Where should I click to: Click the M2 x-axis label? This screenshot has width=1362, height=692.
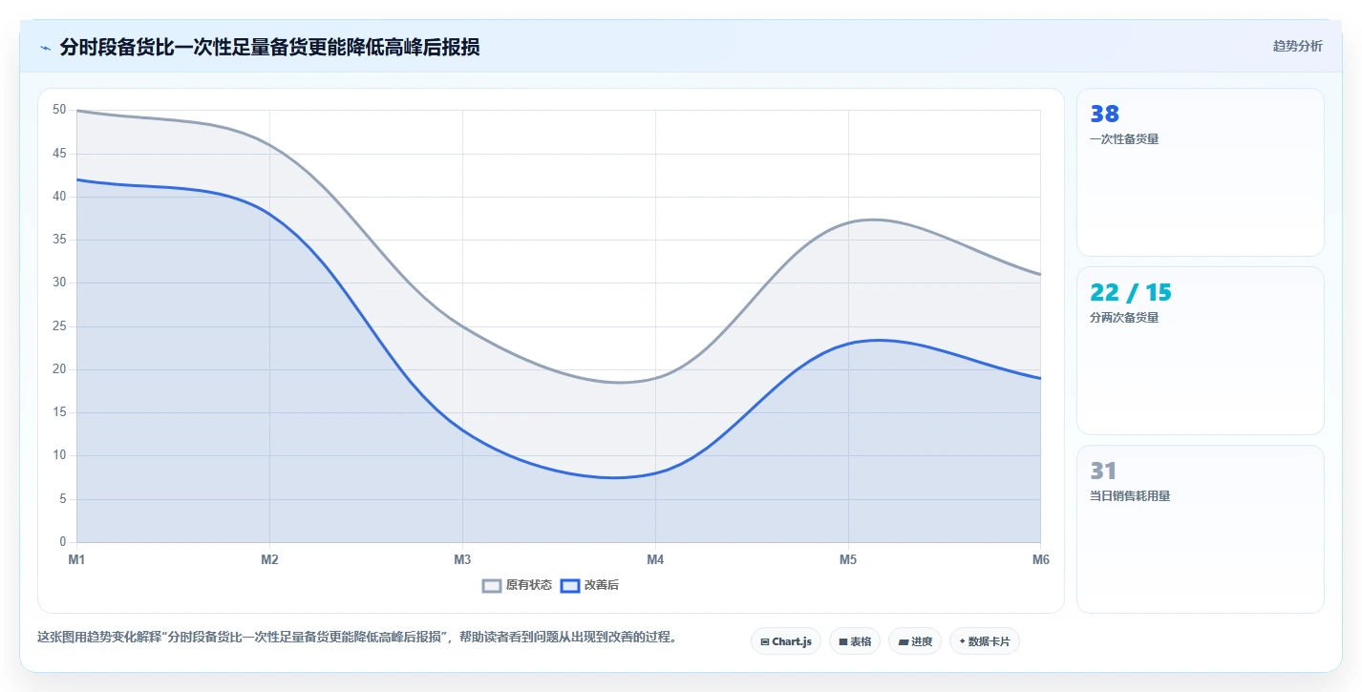(269, 559)
